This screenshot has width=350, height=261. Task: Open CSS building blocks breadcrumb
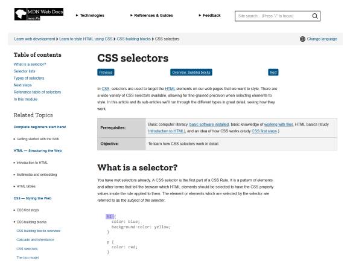(134, 39)
